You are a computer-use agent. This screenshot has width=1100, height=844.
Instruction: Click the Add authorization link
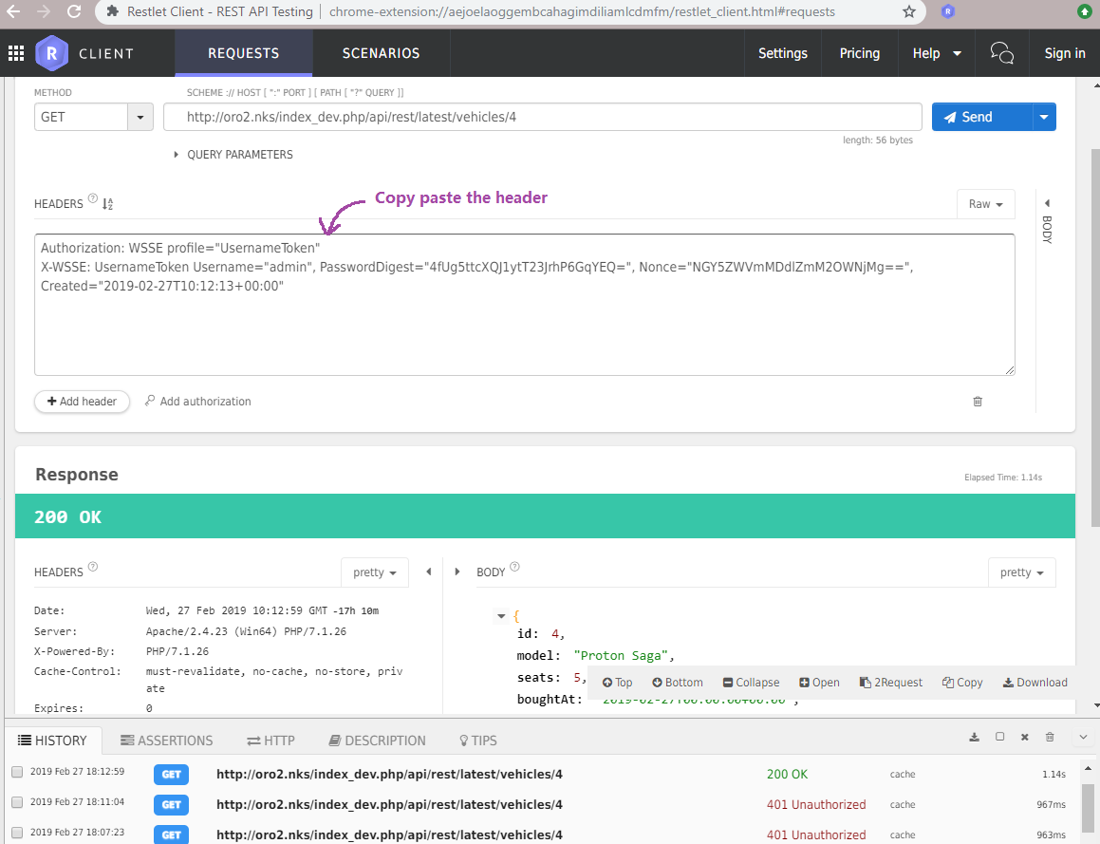tap(197, 402)
